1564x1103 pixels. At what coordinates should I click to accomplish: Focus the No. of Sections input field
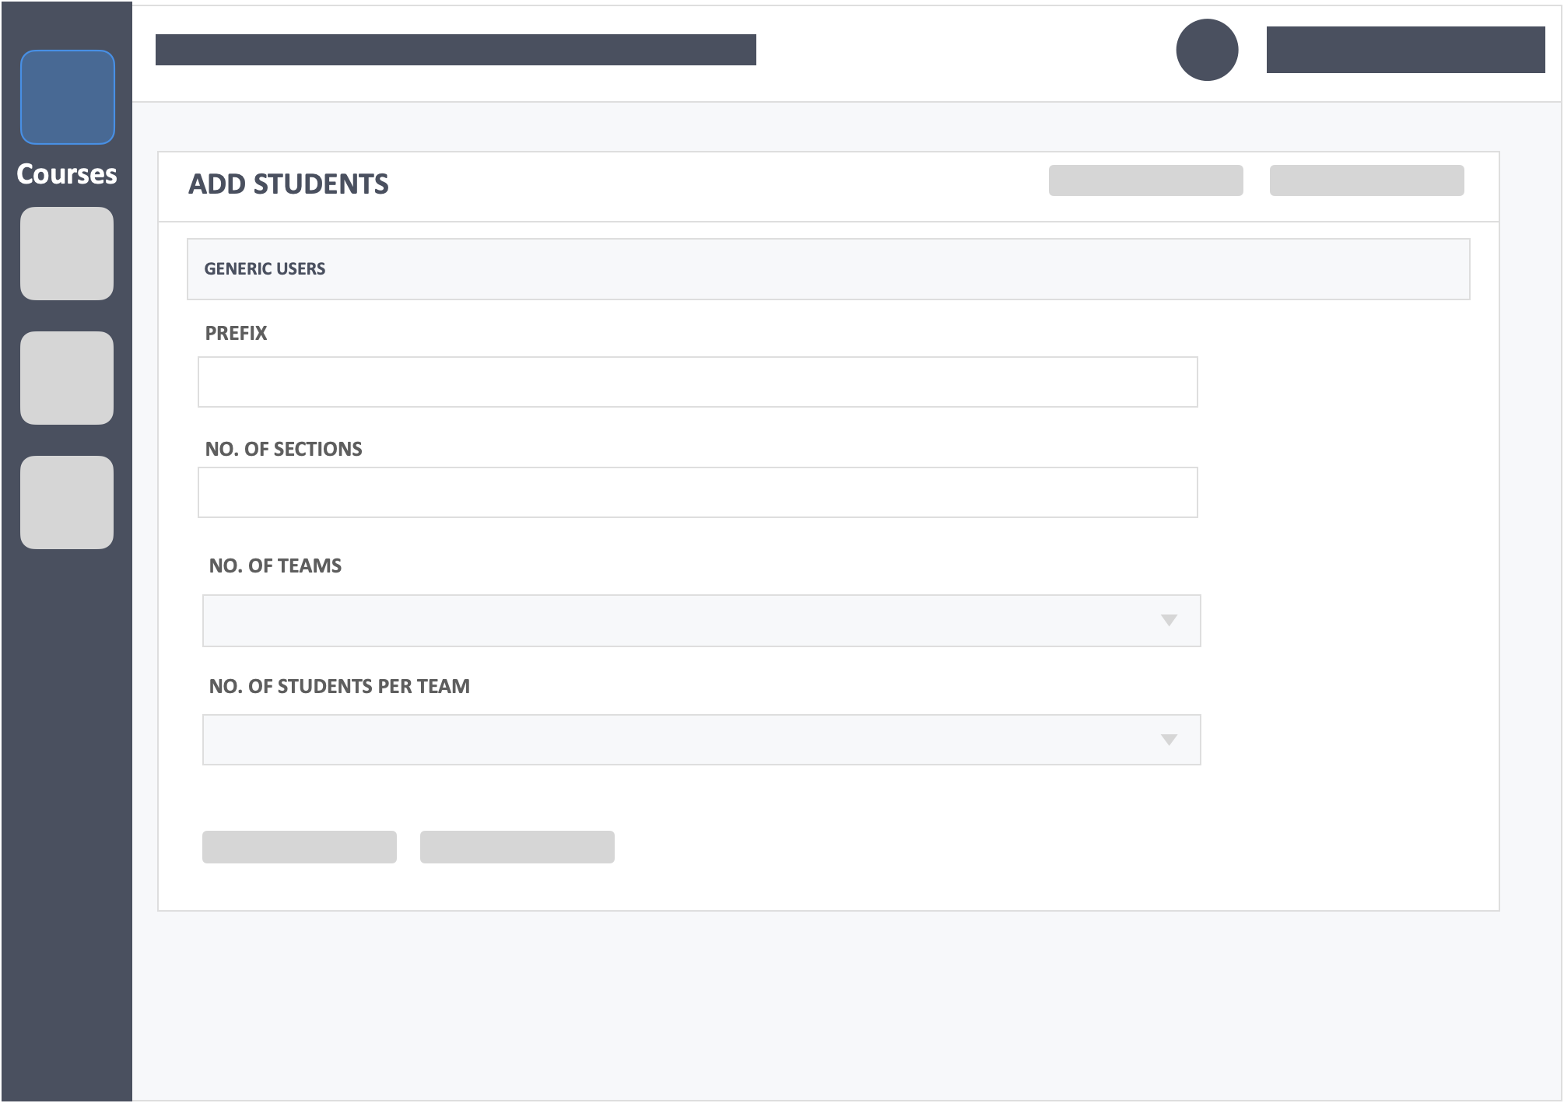point(697,492)
